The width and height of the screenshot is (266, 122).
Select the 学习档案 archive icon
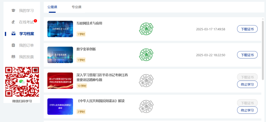point(13,33)
